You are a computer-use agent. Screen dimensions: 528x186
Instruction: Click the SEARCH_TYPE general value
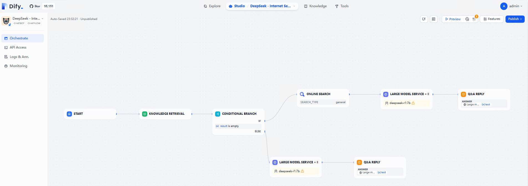point(341,102)
